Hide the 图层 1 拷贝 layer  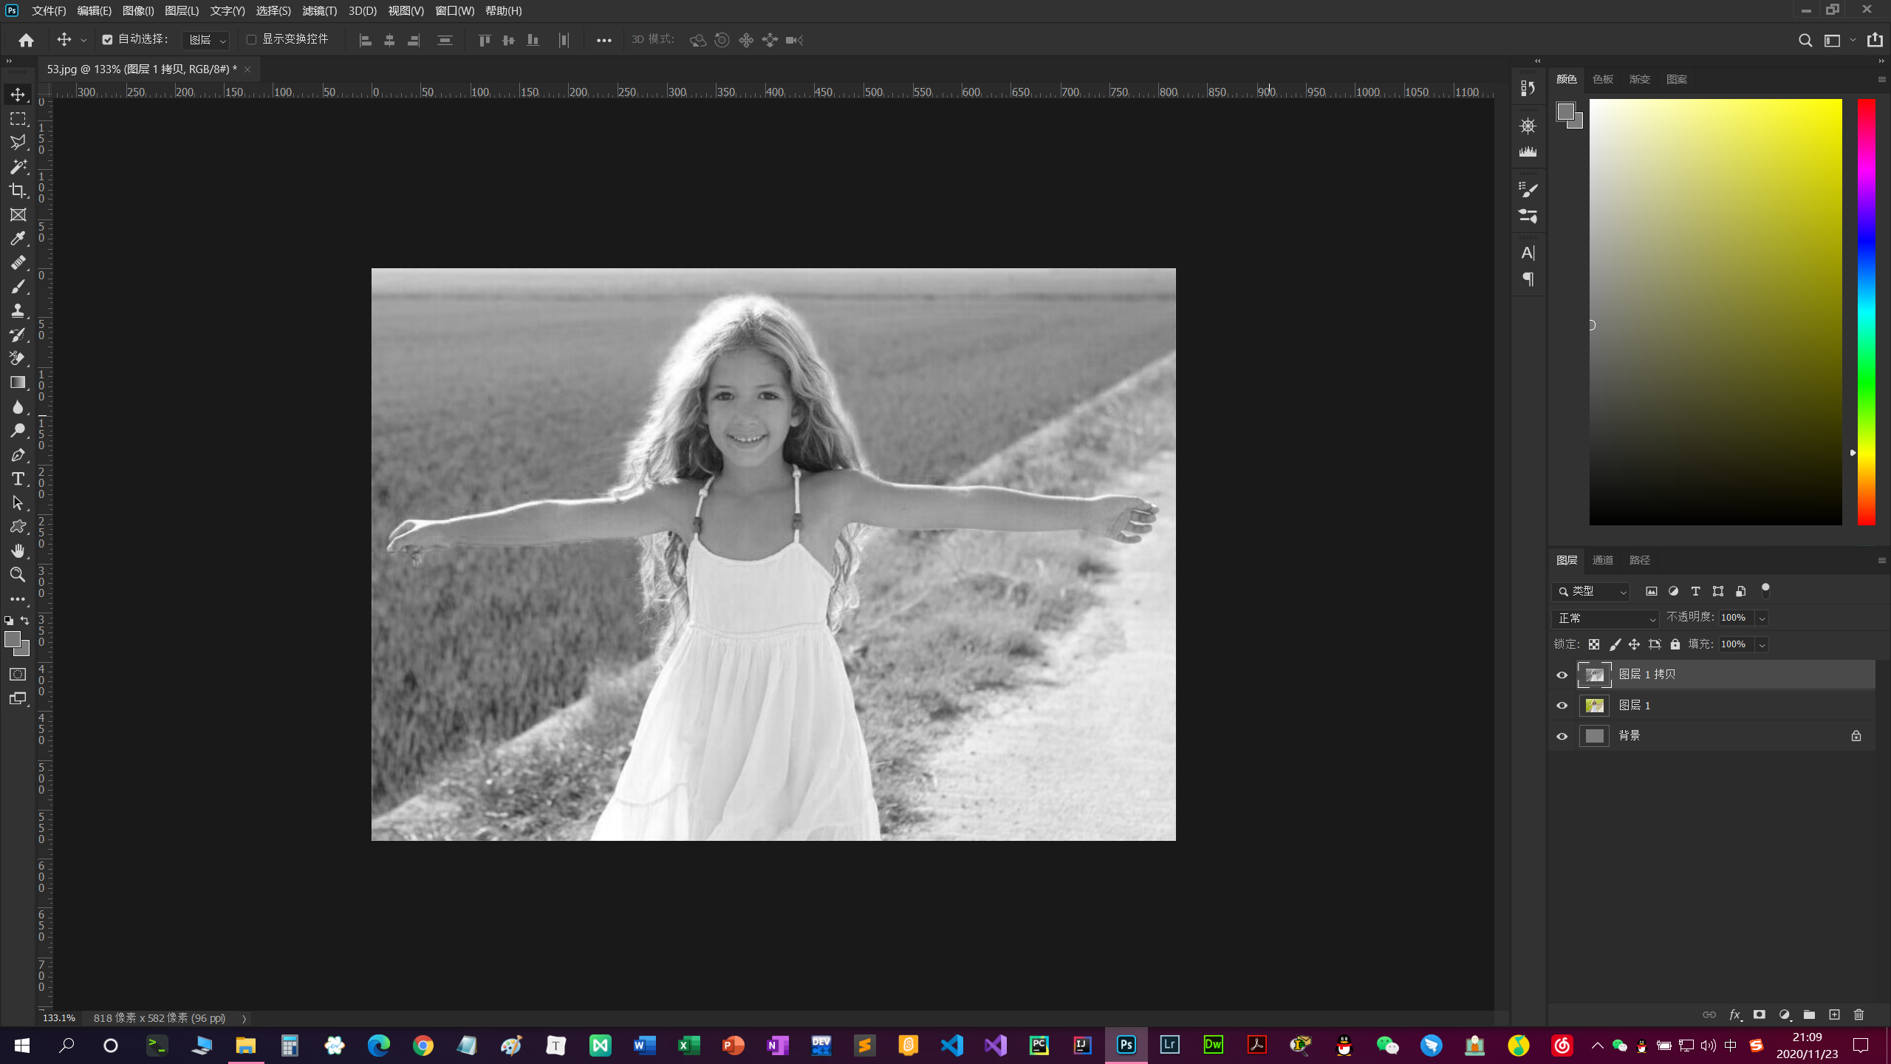click(1562, 675)
